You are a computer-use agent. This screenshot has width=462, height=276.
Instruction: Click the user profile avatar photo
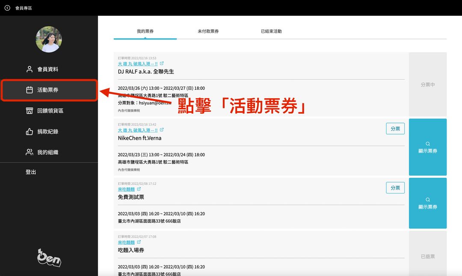coord(49,39)
